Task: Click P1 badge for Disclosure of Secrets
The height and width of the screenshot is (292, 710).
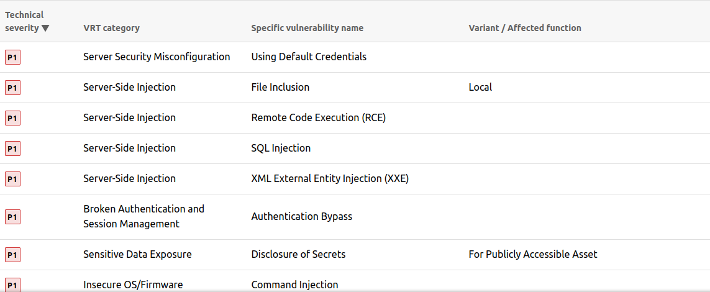Action: [x=13, y=255]
